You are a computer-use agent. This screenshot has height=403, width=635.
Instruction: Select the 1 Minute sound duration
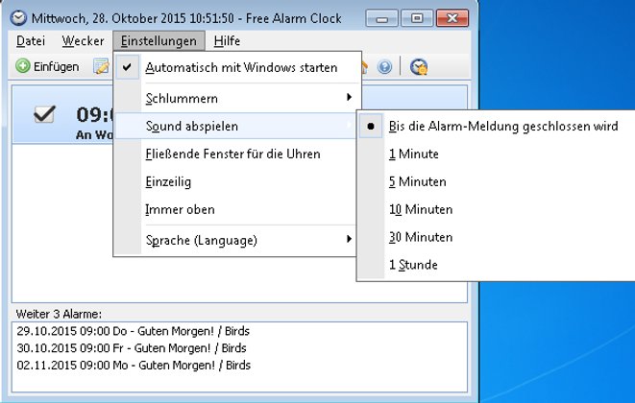pyautogui.click(x=496, y=154)
